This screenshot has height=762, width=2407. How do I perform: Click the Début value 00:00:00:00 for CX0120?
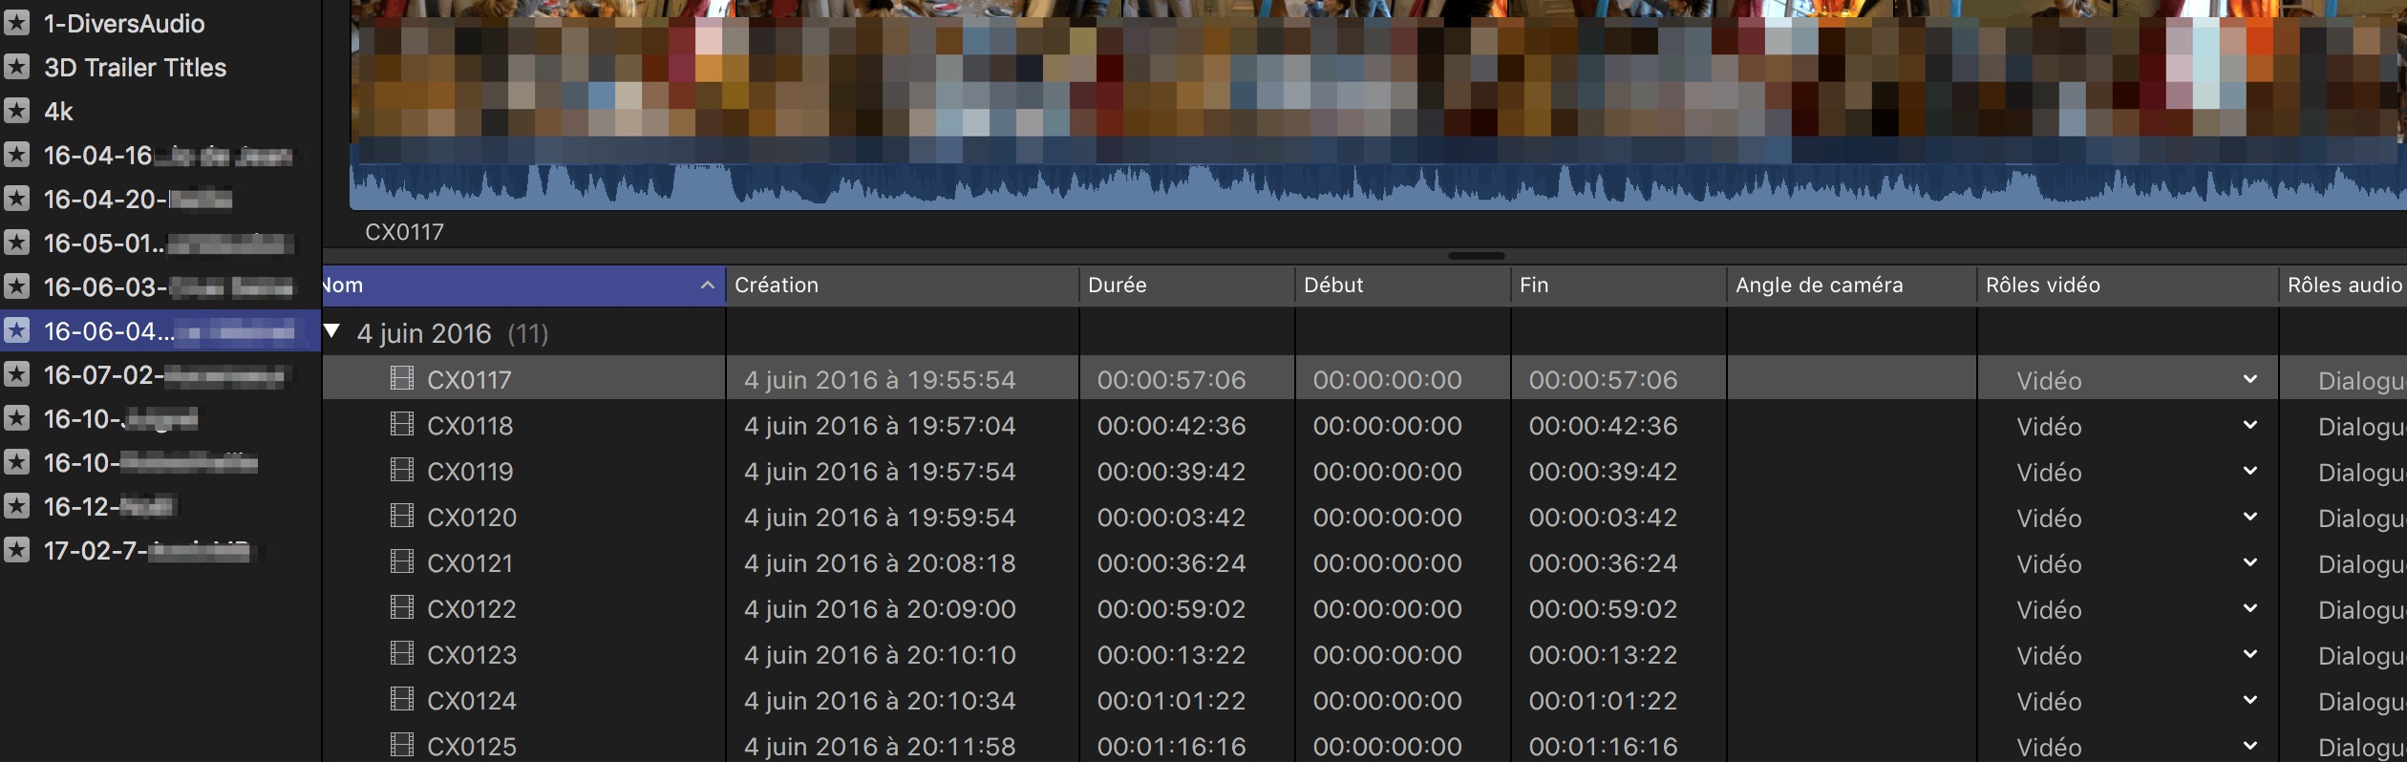[1387, 518]
